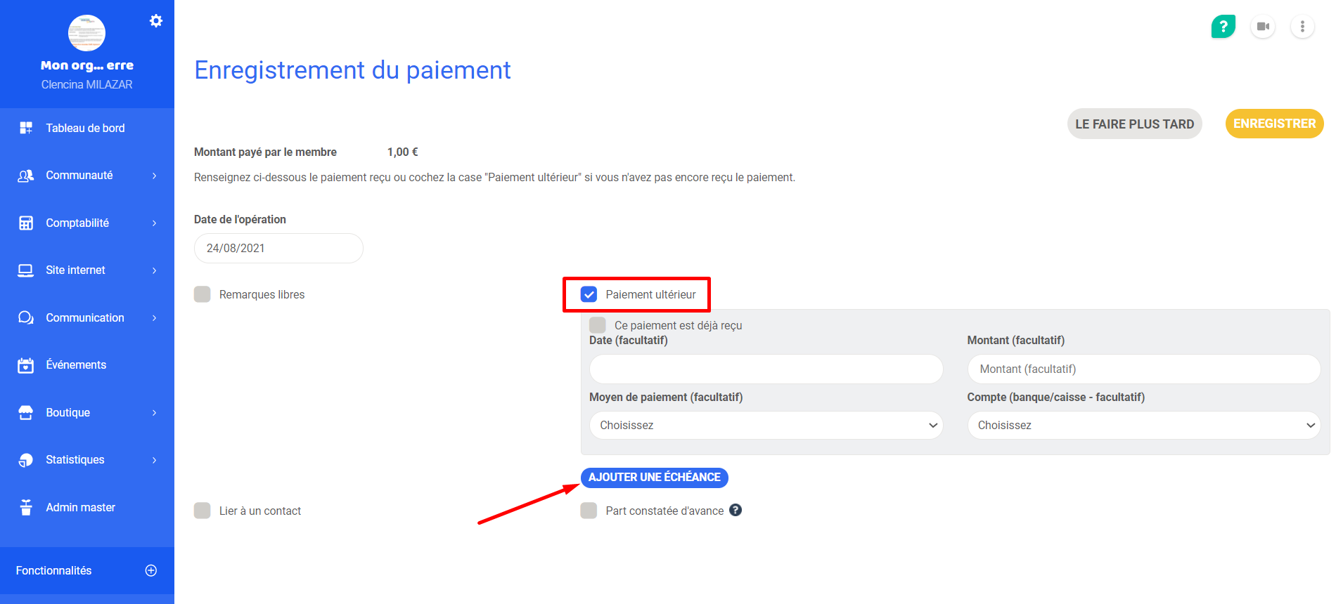Image resolution: width=1336 pixels, height=604 pixels.
Task: Open the Compte banque/caisse dropdown
Action: [1144, 426]
